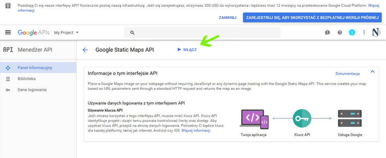Open the feedback alert icon
This screenshot has width=386, height=158.
(x=327, y=32)
